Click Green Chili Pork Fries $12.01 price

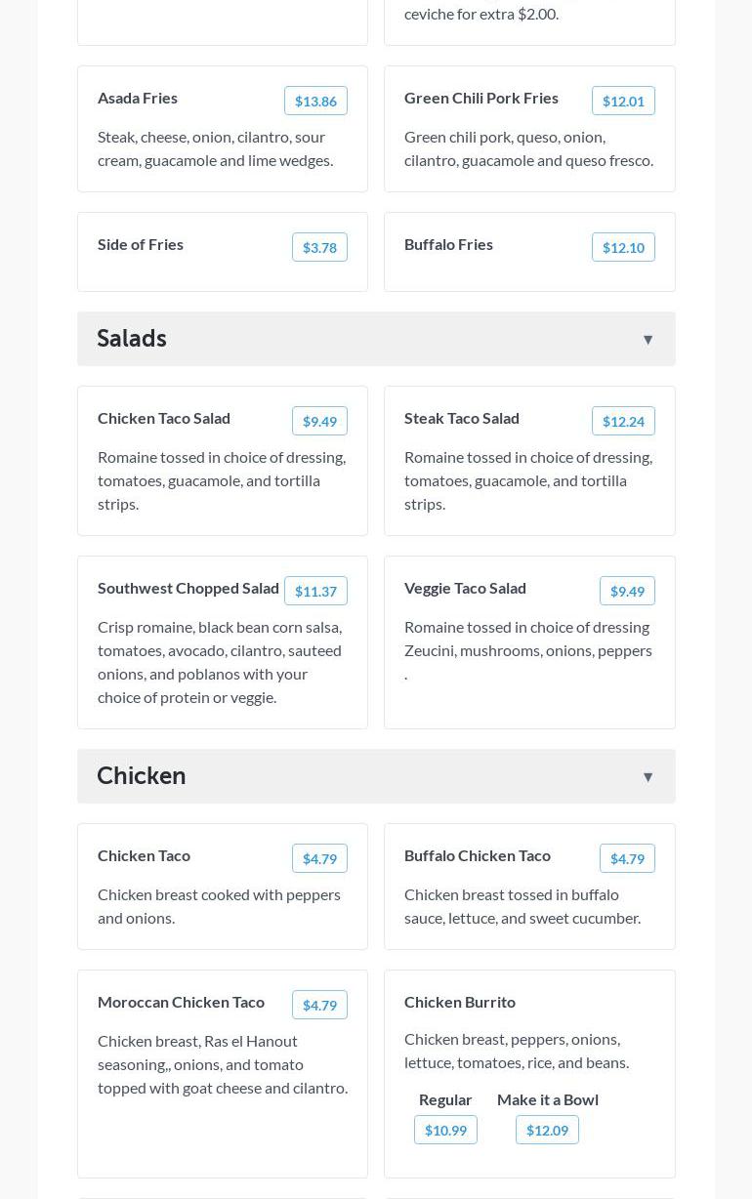pyautogui.click(x=622, y=101)
